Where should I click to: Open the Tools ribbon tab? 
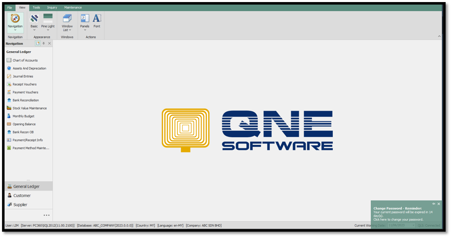[36, 7]
